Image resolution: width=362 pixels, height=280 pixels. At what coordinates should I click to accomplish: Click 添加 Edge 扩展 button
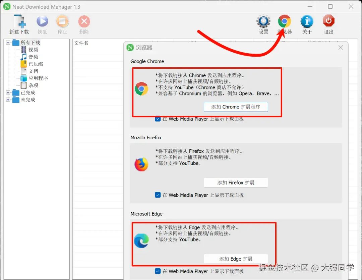point(236,259)
